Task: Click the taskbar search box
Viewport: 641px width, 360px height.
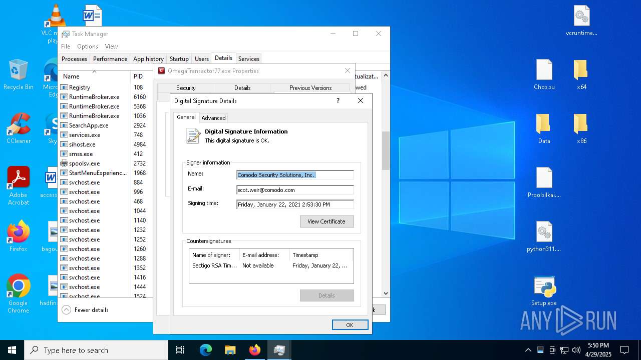Action: 96,350
